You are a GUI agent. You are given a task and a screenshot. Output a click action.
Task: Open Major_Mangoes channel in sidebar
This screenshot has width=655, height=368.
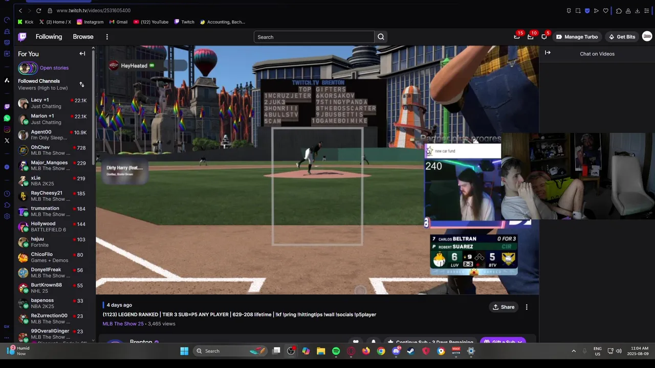point(53,165)
